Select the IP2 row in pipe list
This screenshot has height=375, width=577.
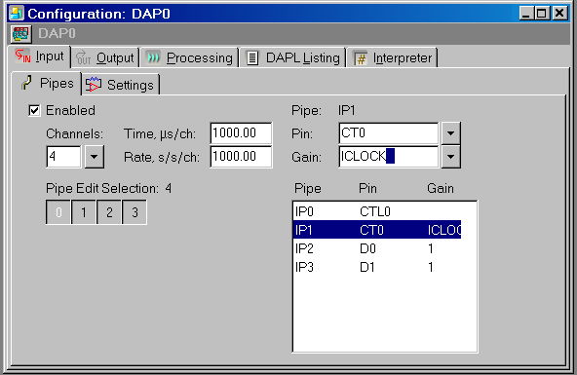[377, 248]
